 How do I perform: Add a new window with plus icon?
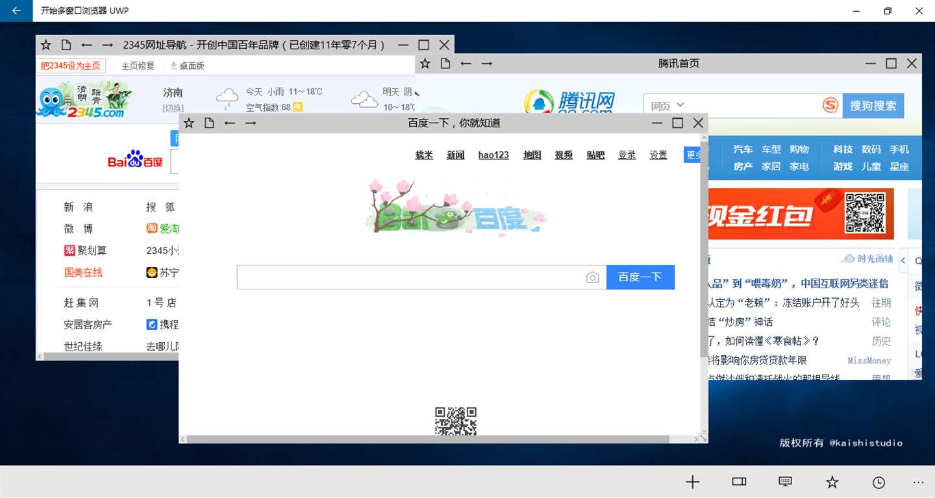[693, 482]
